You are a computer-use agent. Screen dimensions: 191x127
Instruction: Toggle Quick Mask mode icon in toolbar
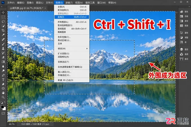tap(3, 114)
